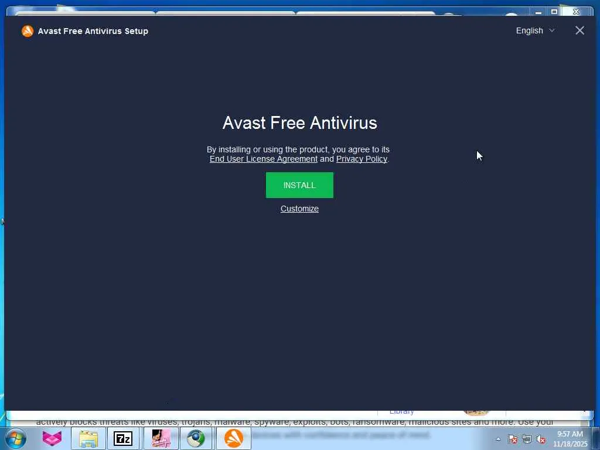
Task: Open the pink portrait app on the taskbar
Action: click(x=161, y=438)
